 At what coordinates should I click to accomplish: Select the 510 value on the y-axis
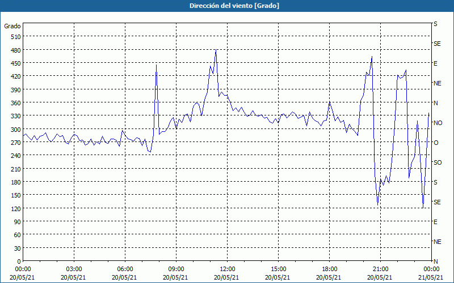tap(16, 37)
